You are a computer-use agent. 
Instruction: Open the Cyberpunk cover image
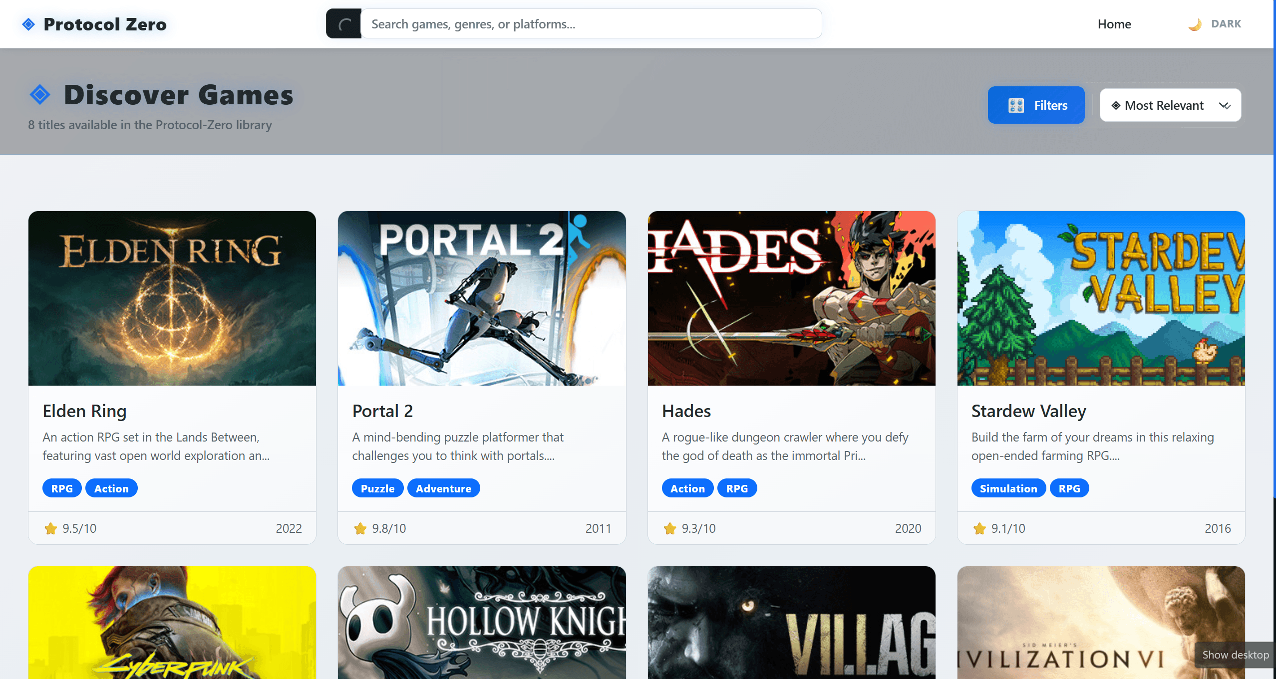point(172,622)
